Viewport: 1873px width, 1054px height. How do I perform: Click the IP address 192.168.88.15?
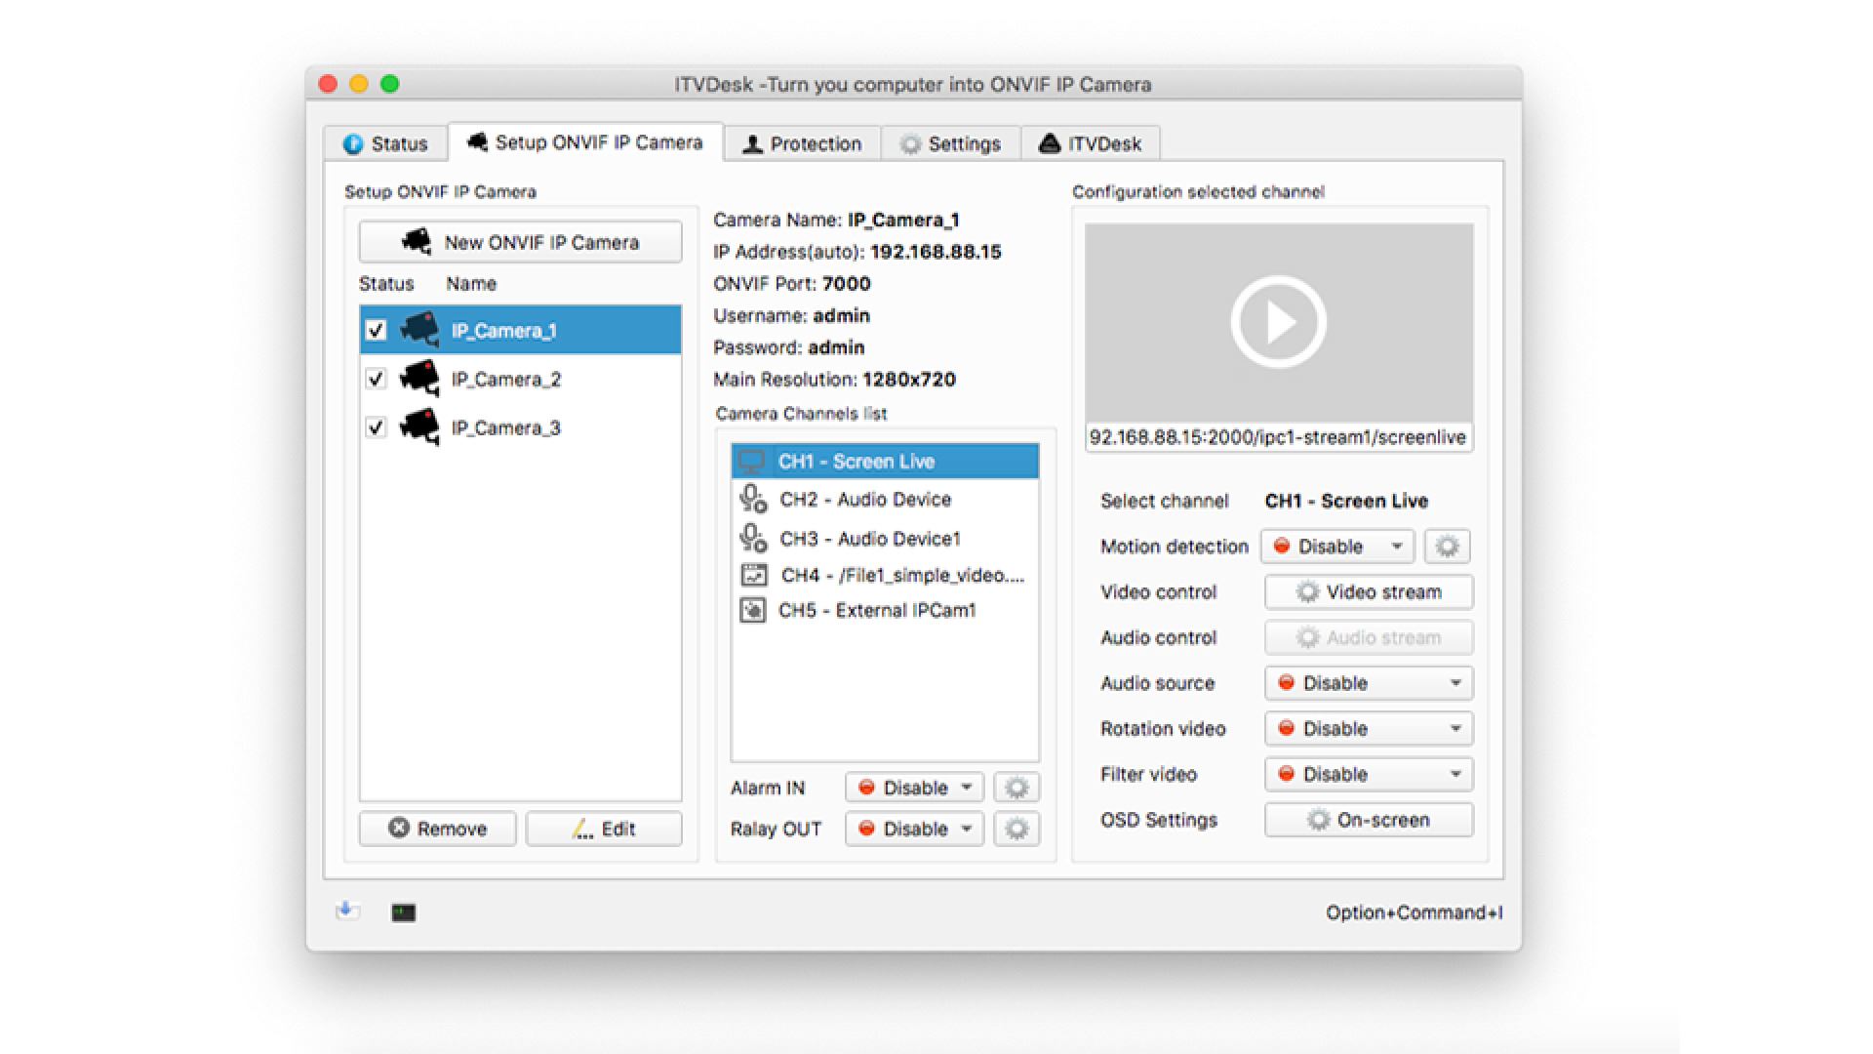point(936,252)
